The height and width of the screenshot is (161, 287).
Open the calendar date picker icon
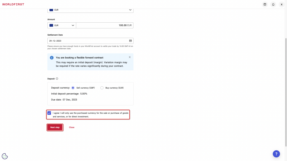(x=130, y=41)
